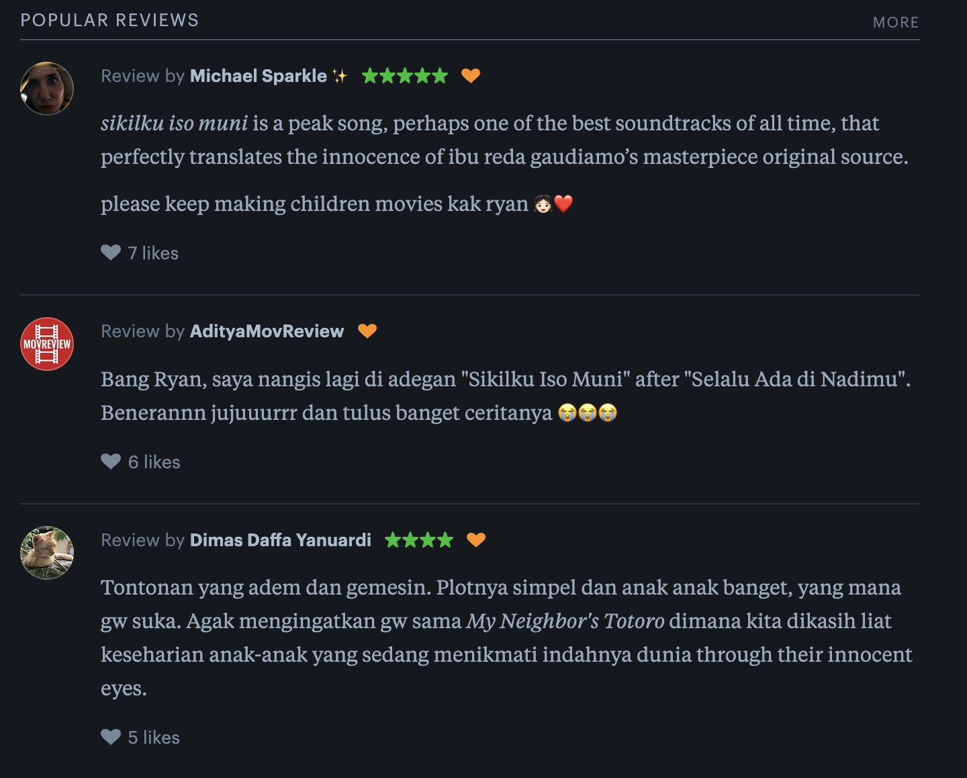The image size is (967, 778).
Task: Click Michael Sparkle's five-star rating
Action: 404,76
